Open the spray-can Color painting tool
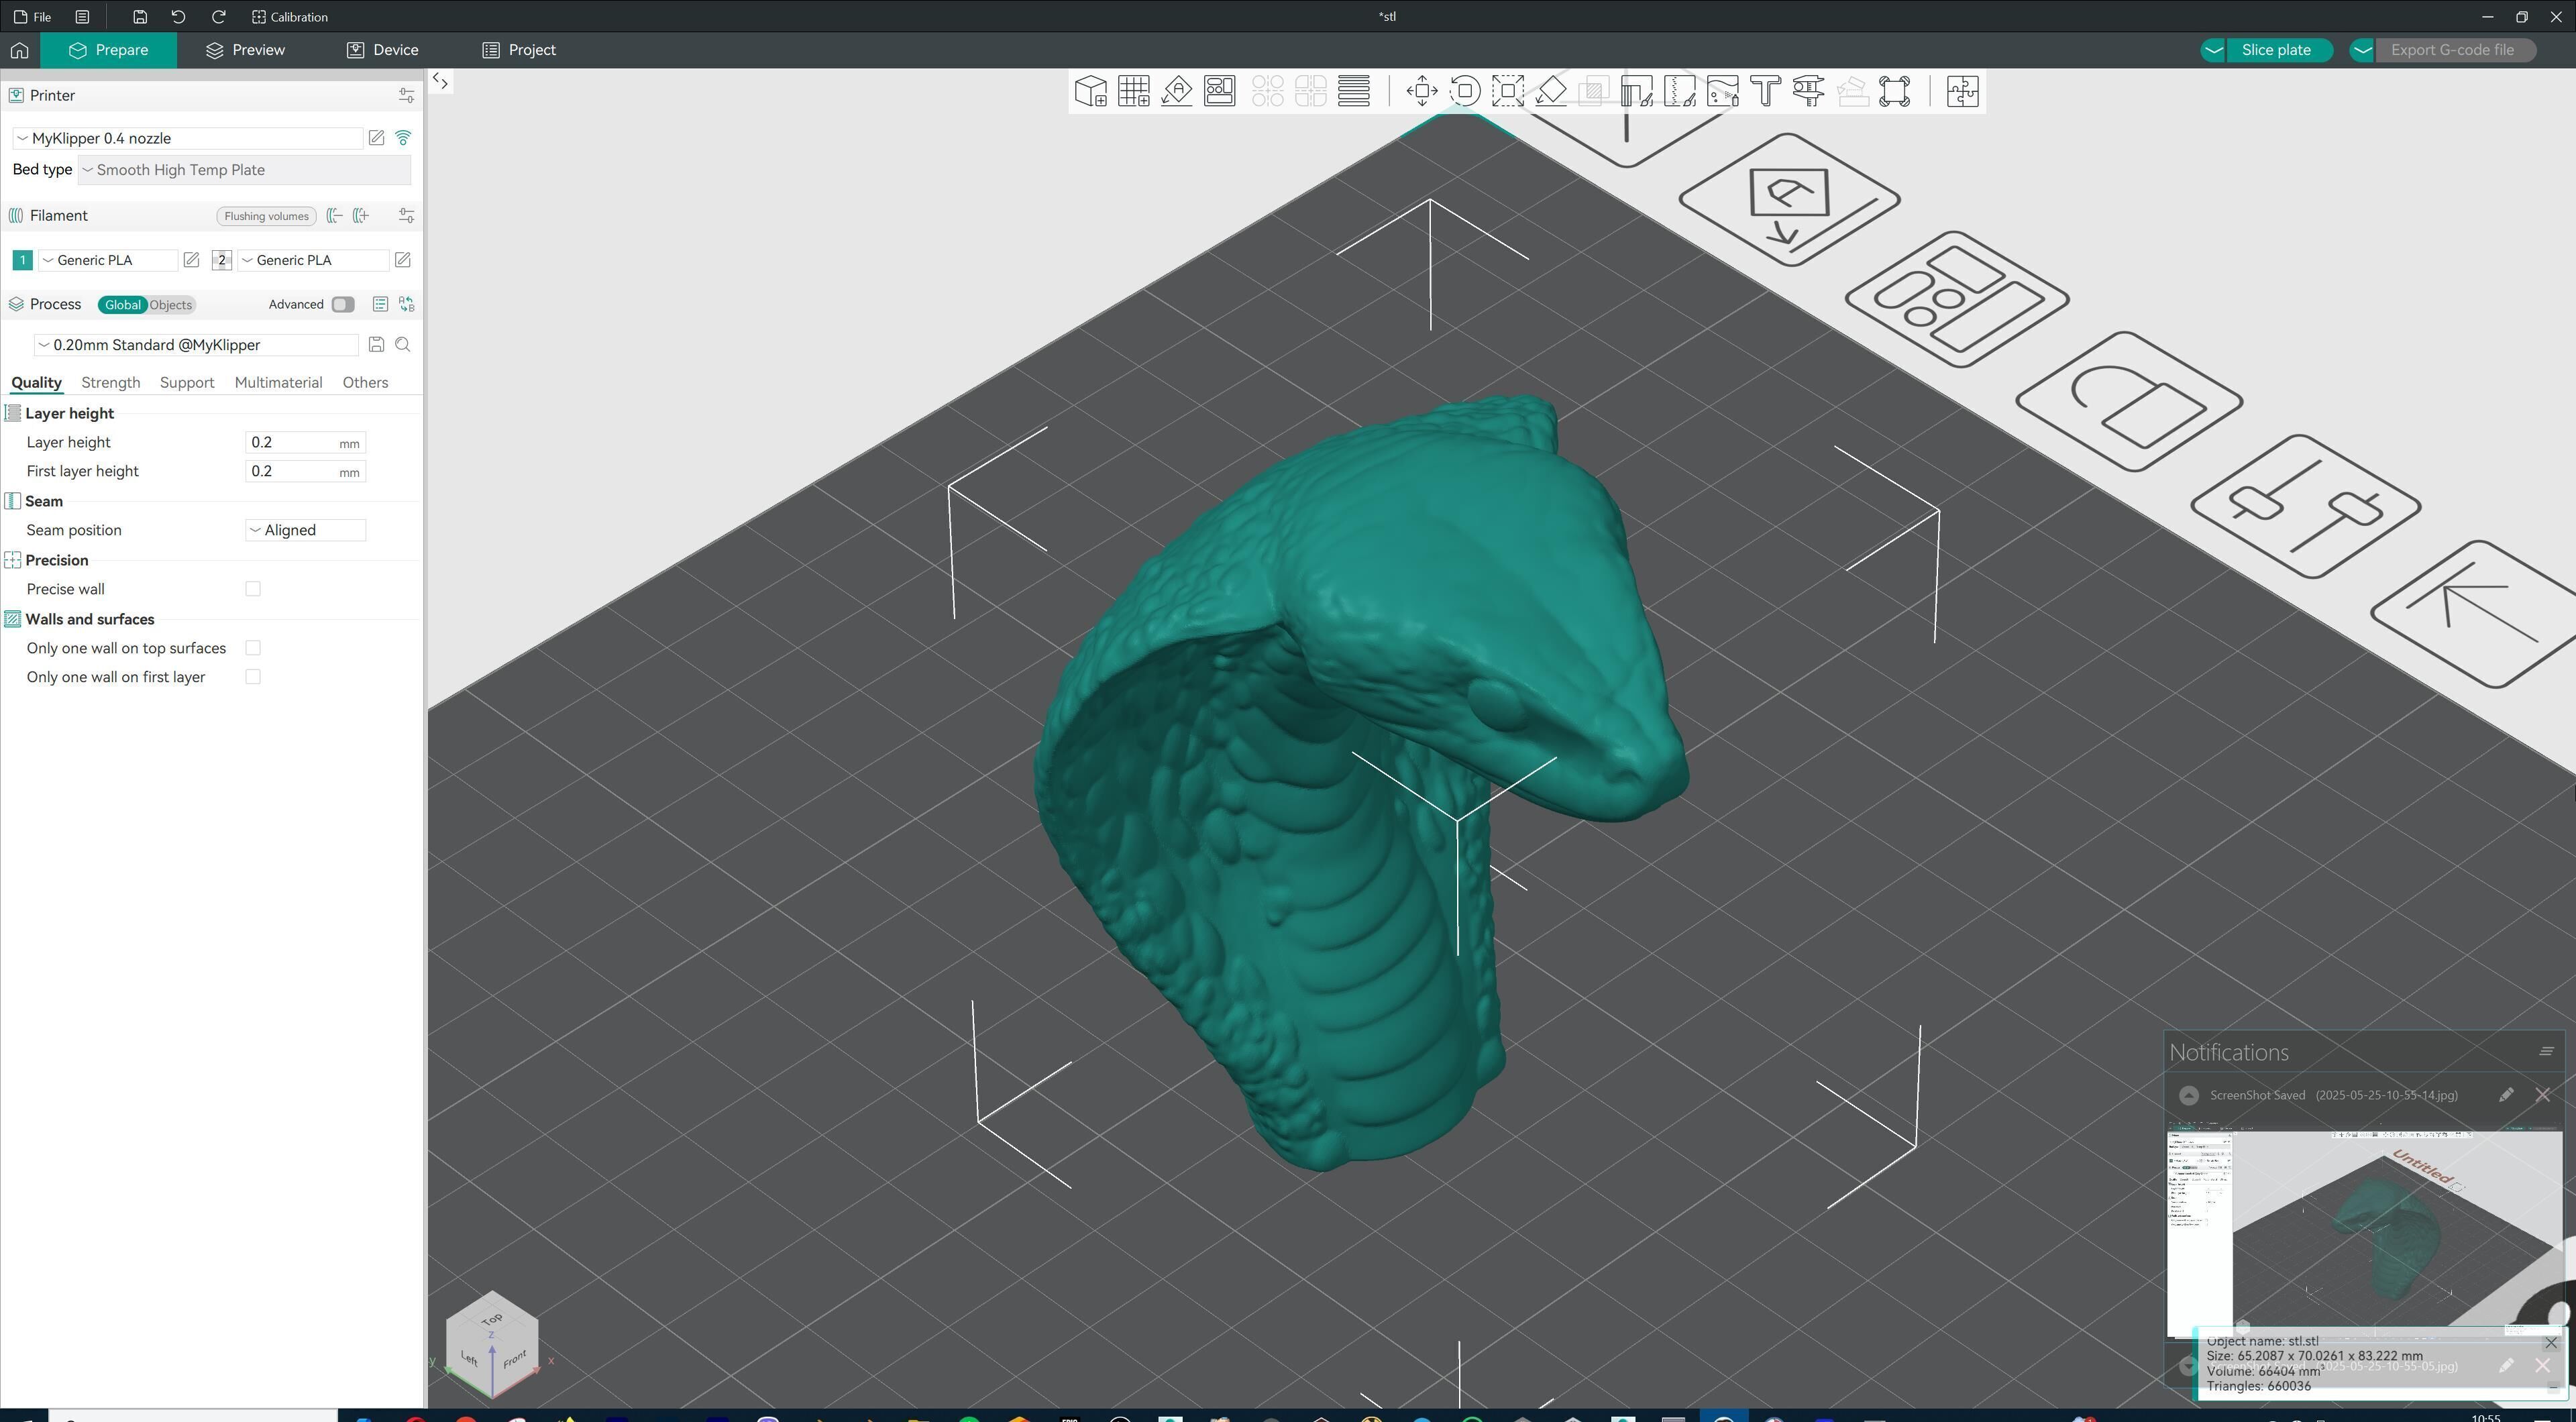 [x=1723, y=91]
